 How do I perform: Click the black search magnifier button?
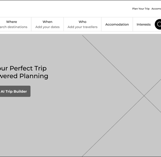(x=158, y=24)
